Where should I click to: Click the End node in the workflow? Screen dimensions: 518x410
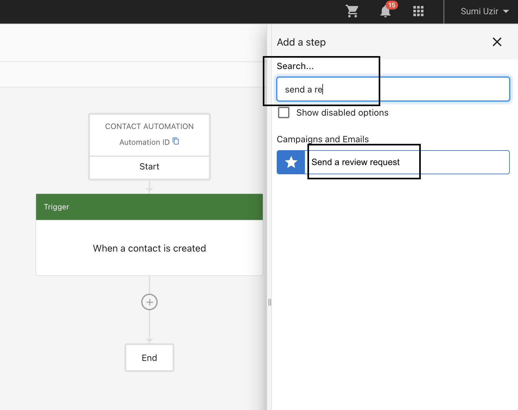point(149,358)
